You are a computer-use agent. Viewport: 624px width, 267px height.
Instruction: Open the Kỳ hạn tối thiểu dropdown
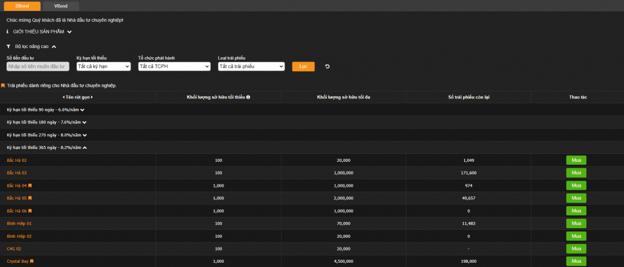(104, 66)
